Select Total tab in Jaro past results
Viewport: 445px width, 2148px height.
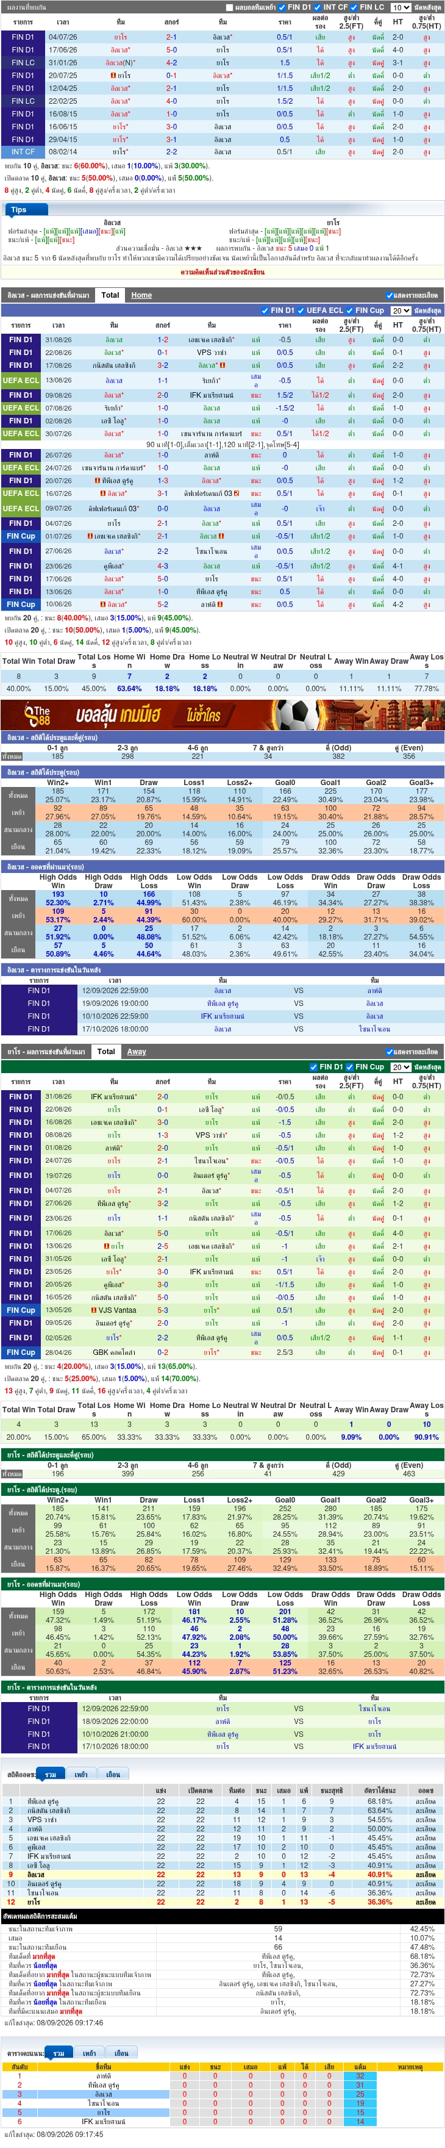point(106,1052)
